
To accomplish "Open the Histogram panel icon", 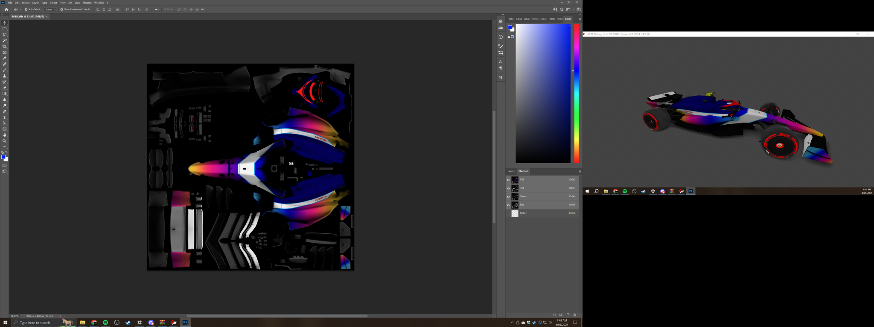I will (501, 28).
